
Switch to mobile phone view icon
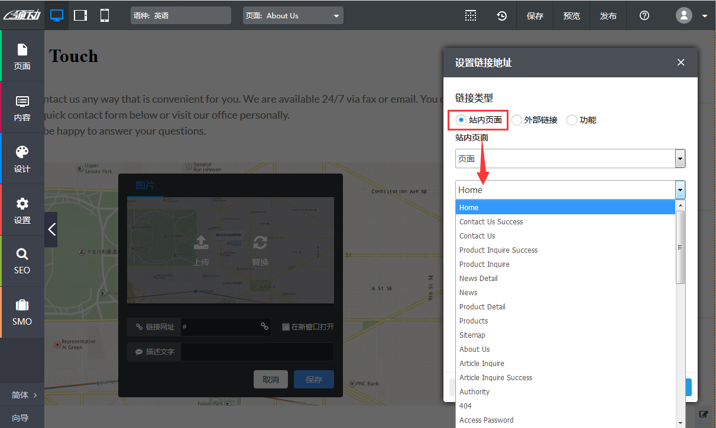105,15
